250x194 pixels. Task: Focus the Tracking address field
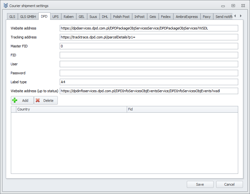(149, 37)
